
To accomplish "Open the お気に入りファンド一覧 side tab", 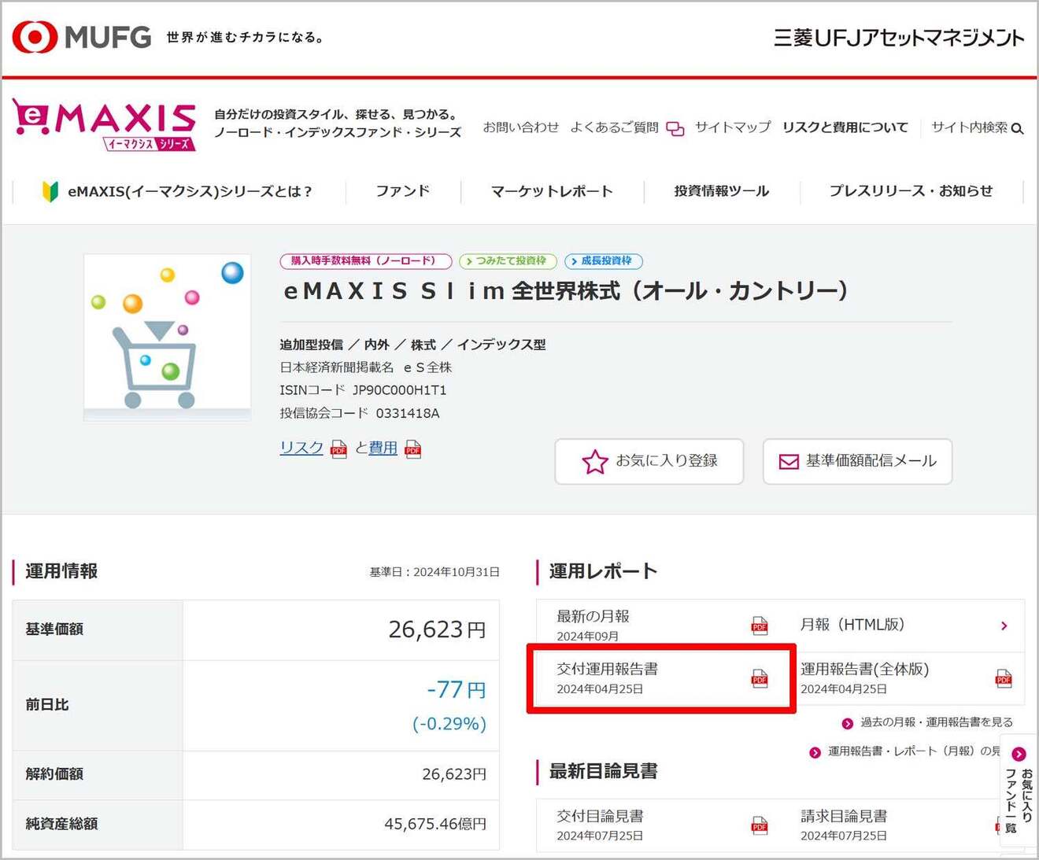I will point(1019,791).
